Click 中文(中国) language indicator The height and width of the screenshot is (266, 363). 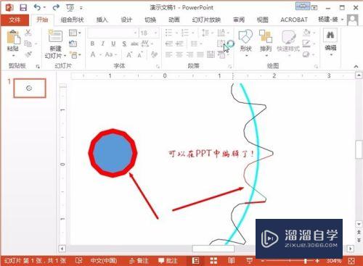[x=104, y=261]
